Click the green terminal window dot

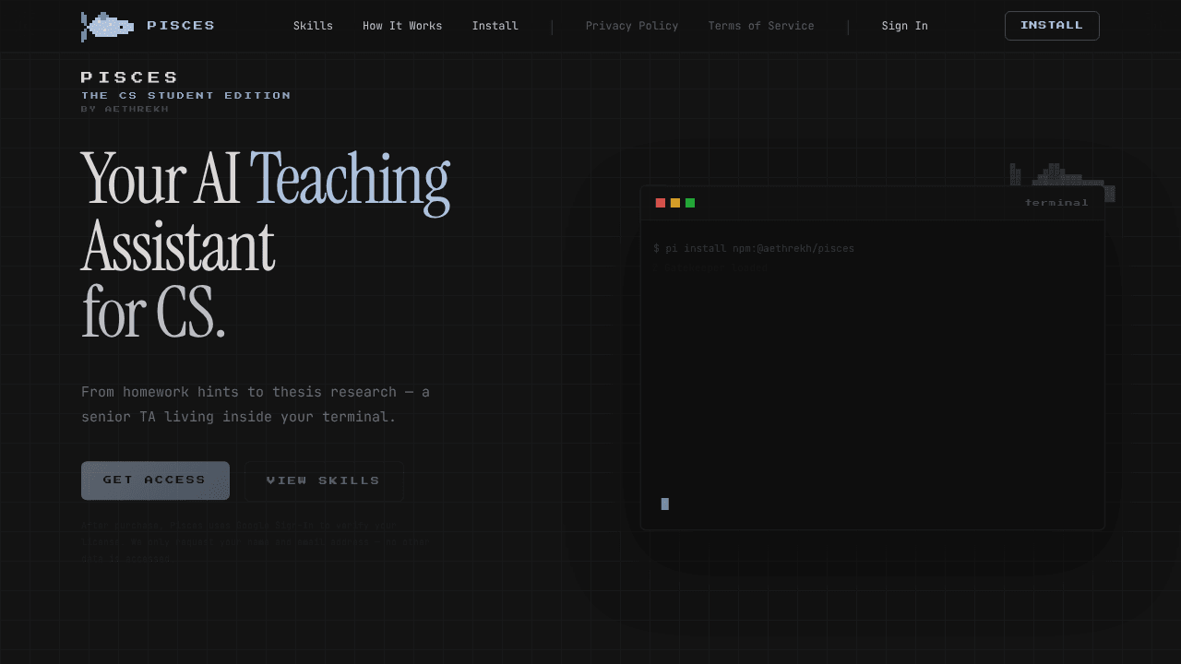pyautogui.click(x=690, y=203)
